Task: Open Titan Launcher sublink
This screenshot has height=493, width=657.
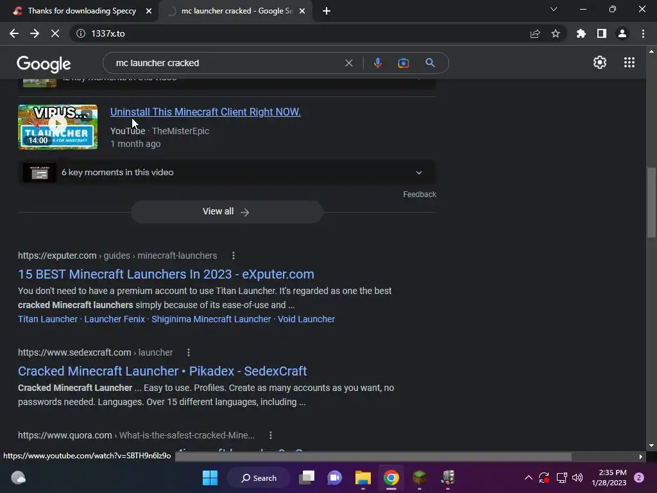Action: 47,319
